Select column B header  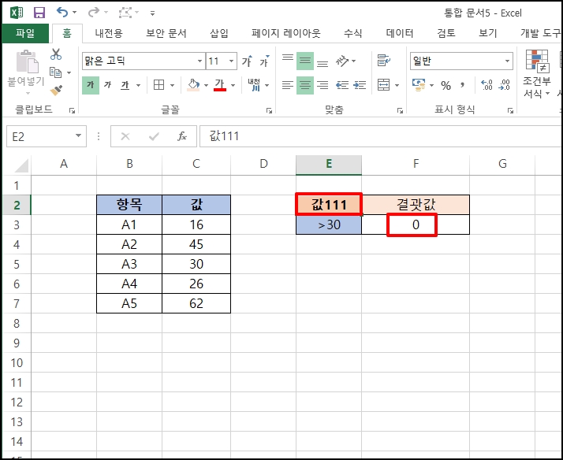pos(129,164)
